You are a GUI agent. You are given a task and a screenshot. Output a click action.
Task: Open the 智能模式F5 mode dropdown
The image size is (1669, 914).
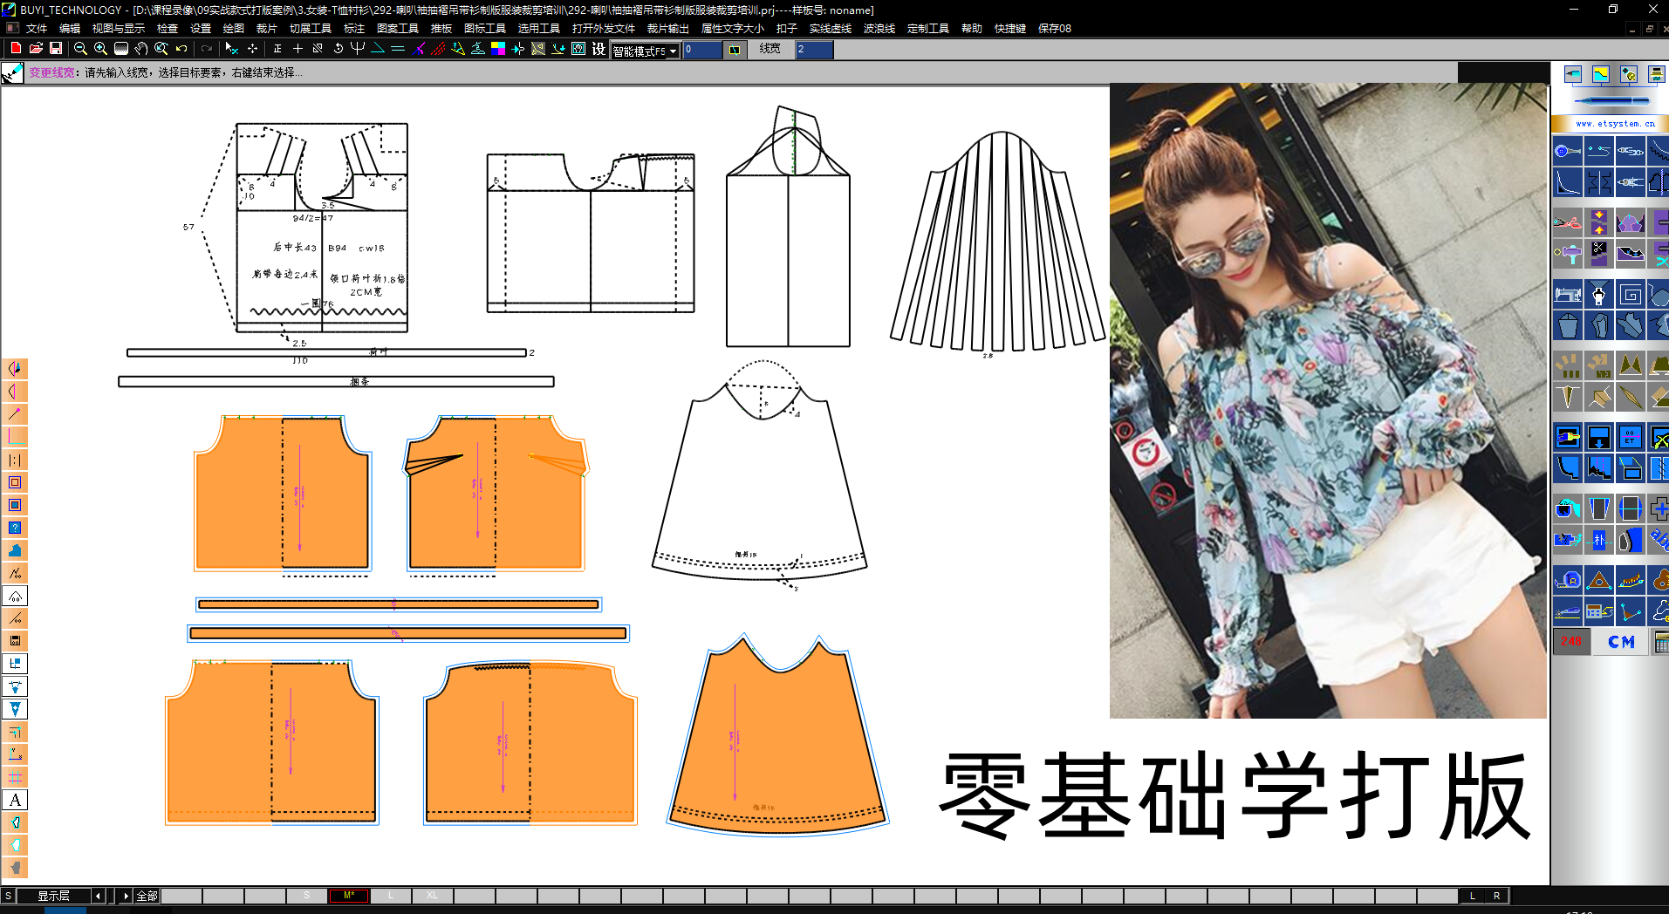click(x=673, y=51)
